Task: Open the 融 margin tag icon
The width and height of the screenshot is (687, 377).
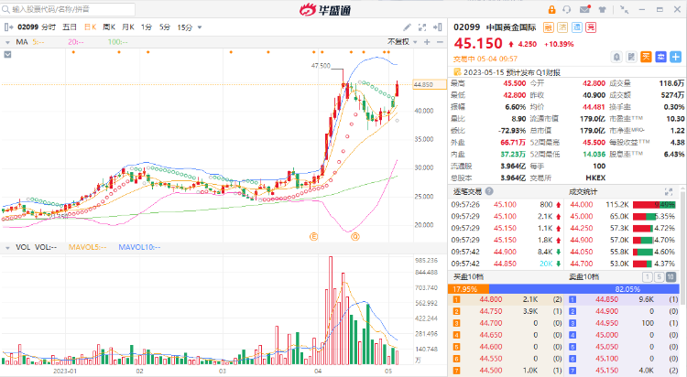Action: click(548, 27)
